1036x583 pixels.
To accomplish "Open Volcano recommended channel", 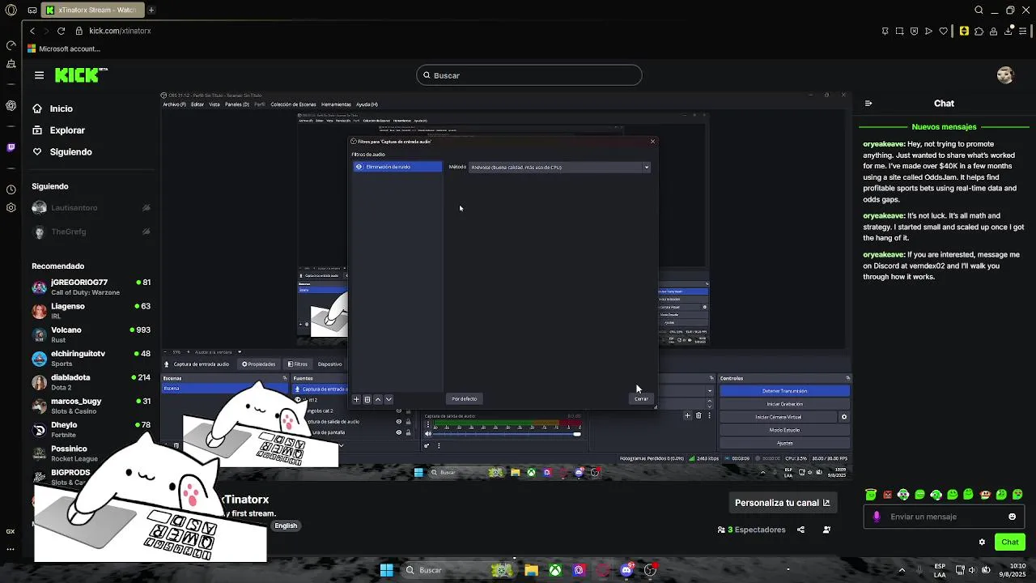I will (x=91, y=334).
